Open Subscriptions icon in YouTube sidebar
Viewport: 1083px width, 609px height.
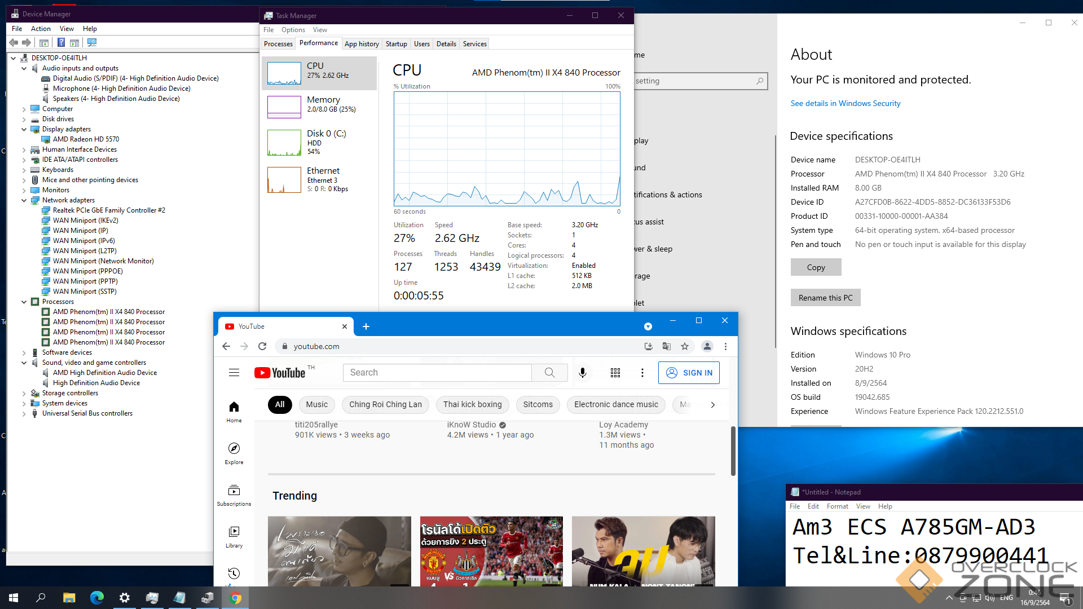pos(234,491)
